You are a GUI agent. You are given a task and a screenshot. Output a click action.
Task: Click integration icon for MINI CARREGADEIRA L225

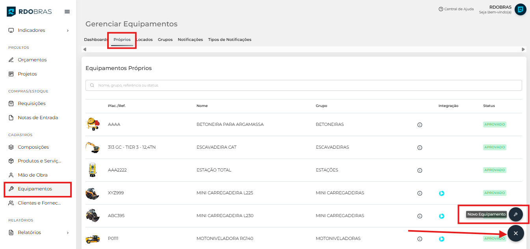[x=442, y=193]
